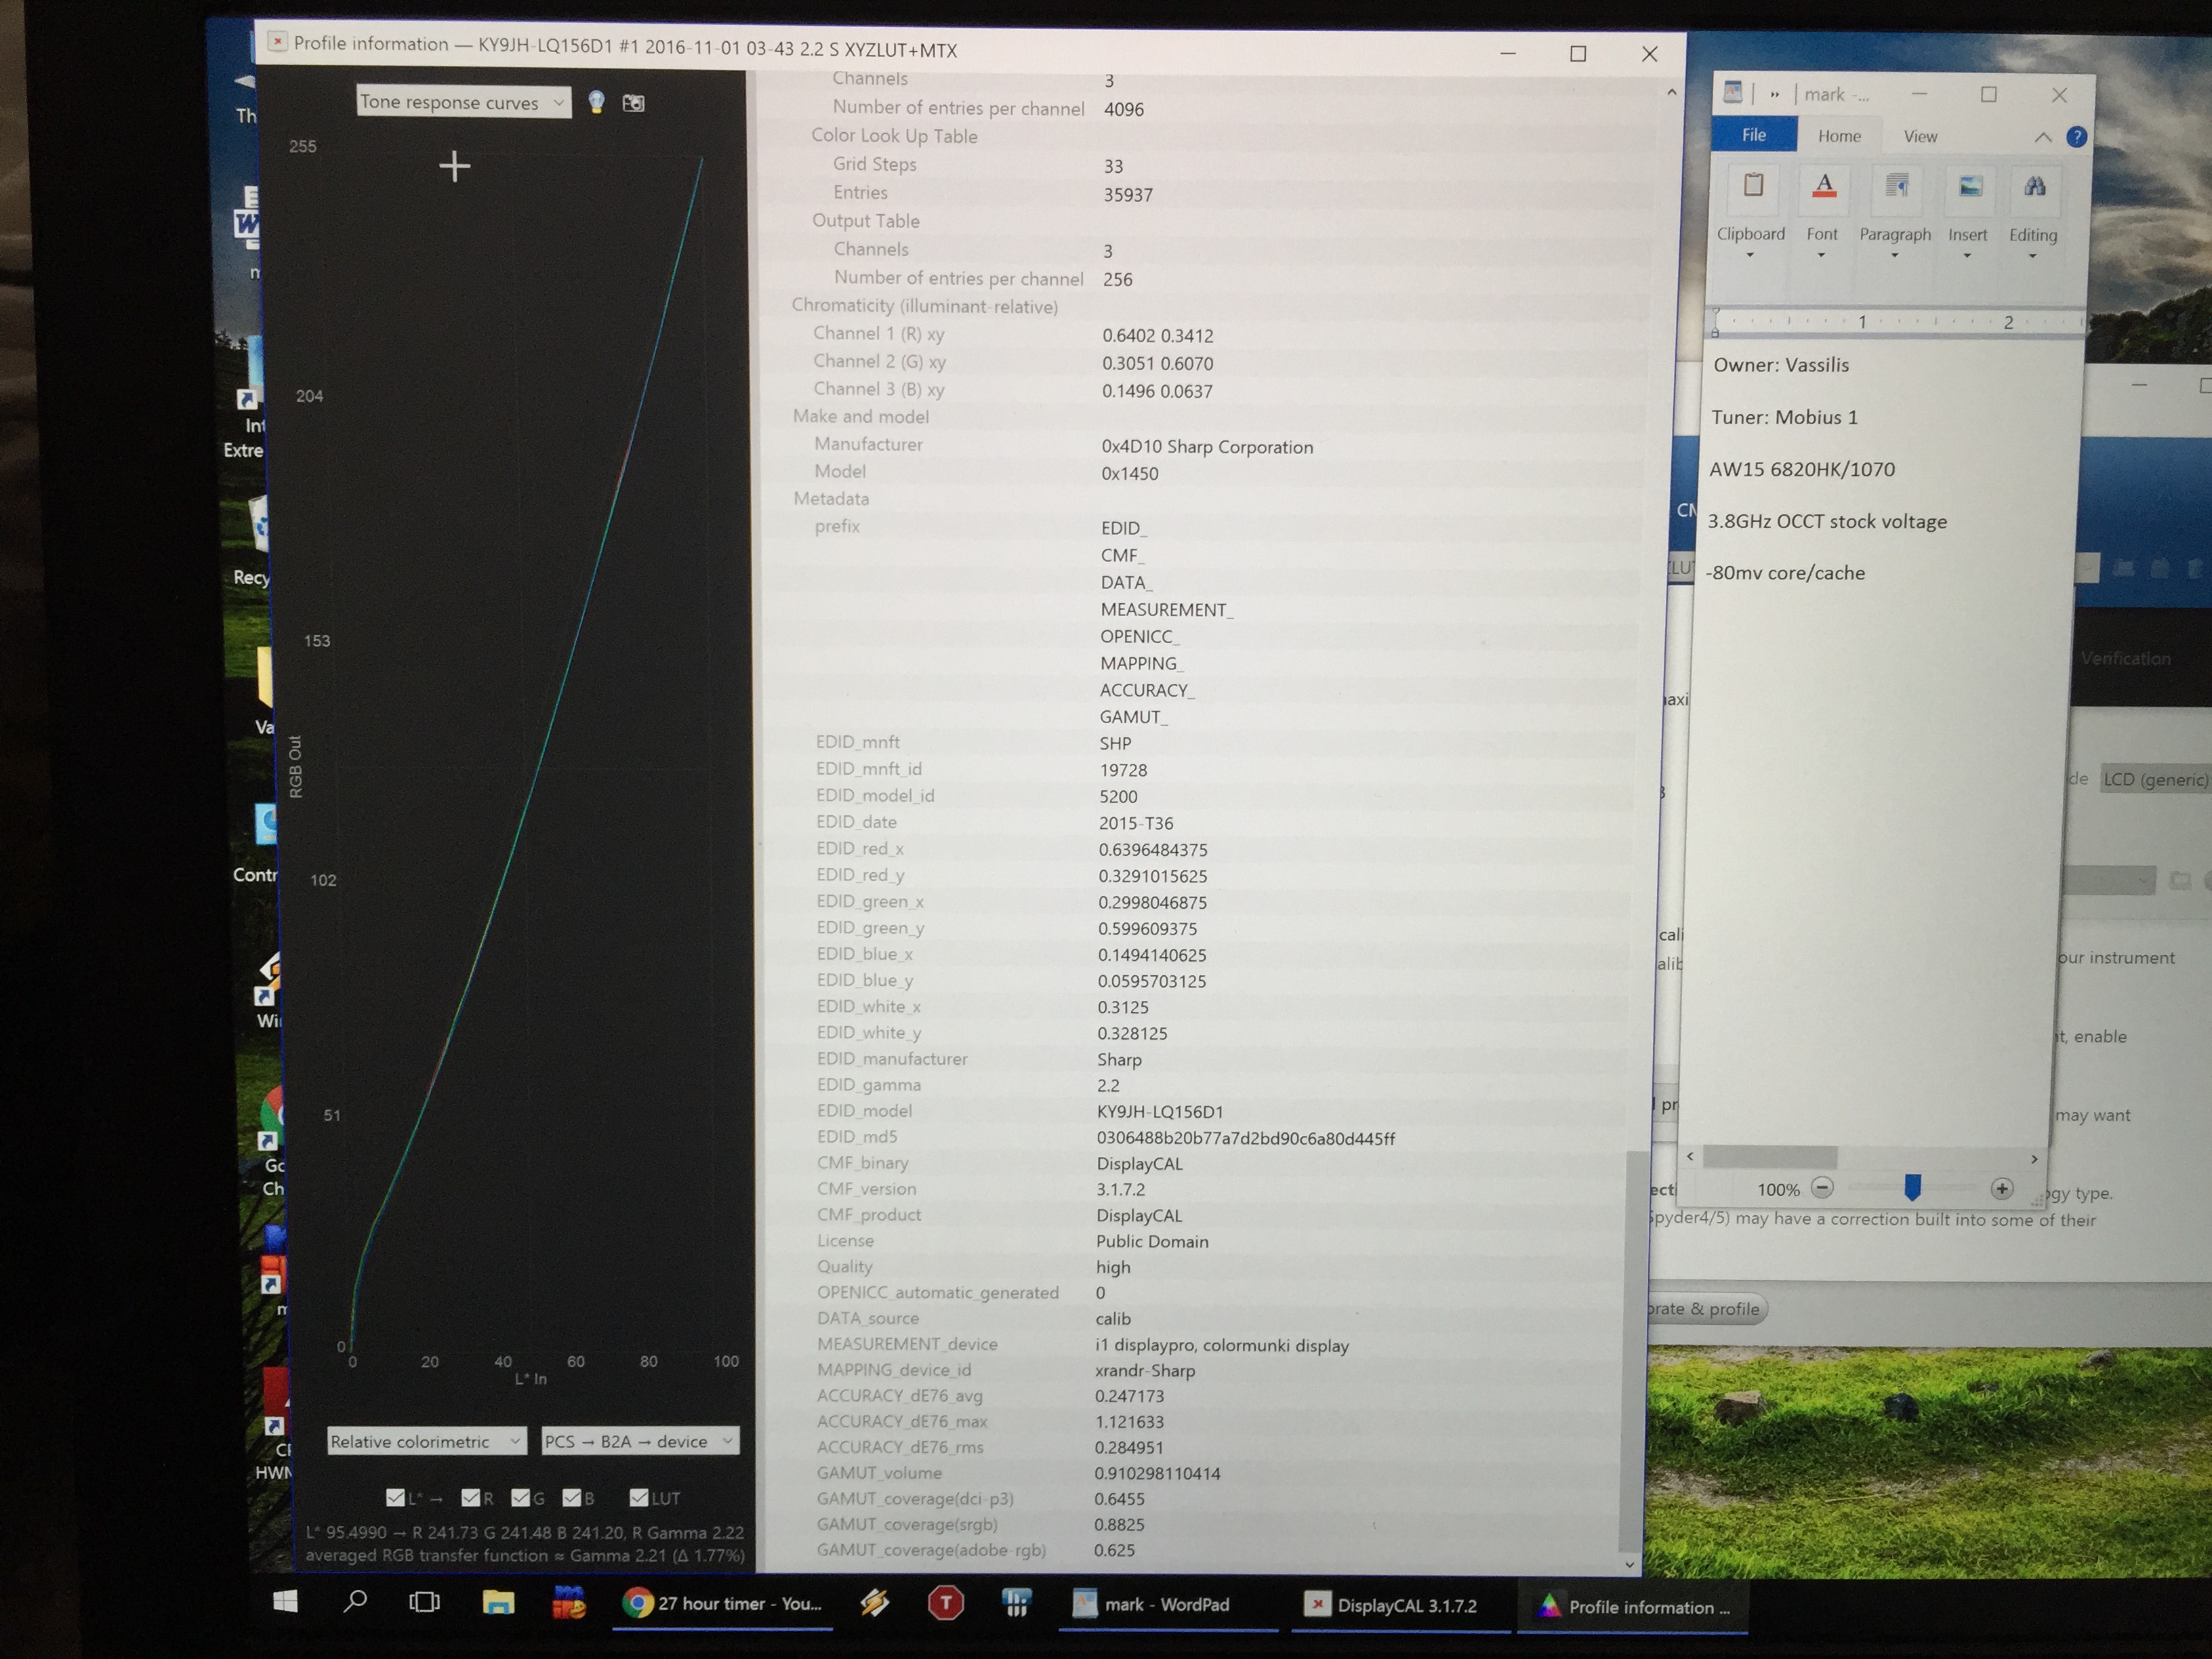Click the '0x4D10 Sharp Corporation' manufacturer value
The image size is (2212, 1659).
[1207, 447]
